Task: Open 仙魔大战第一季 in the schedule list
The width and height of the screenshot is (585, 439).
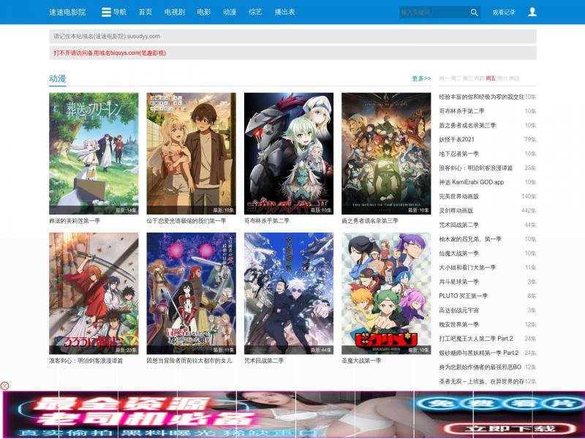Action: pos(459,253)
